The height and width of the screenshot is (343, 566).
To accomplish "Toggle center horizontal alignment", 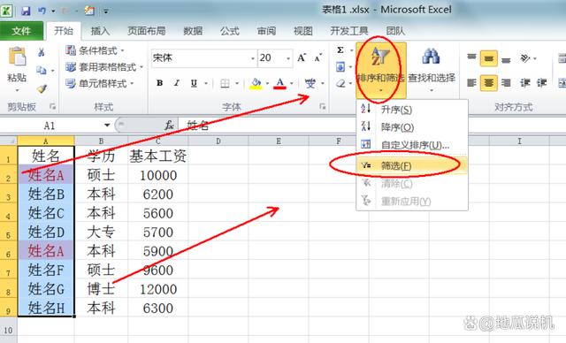I will coord(489,83).
